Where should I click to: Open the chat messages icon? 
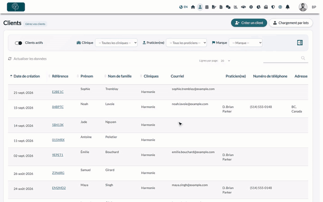tap(228, 7)
